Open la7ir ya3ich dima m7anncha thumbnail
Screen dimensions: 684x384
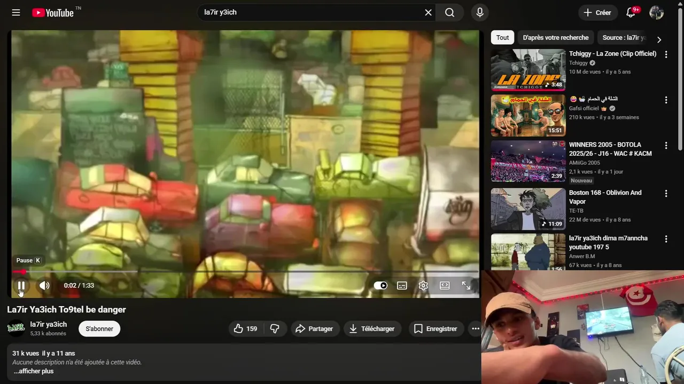528,252
